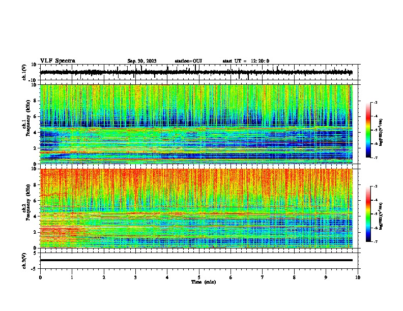The height and width of the screenshot is (311, 403).
Task: Select the "Sep. 30, 2023" date text
Action: [x=142, y=61]
